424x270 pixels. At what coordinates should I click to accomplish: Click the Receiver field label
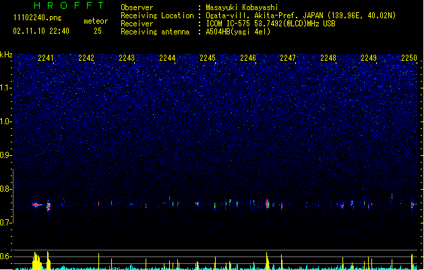pos(137,24)
